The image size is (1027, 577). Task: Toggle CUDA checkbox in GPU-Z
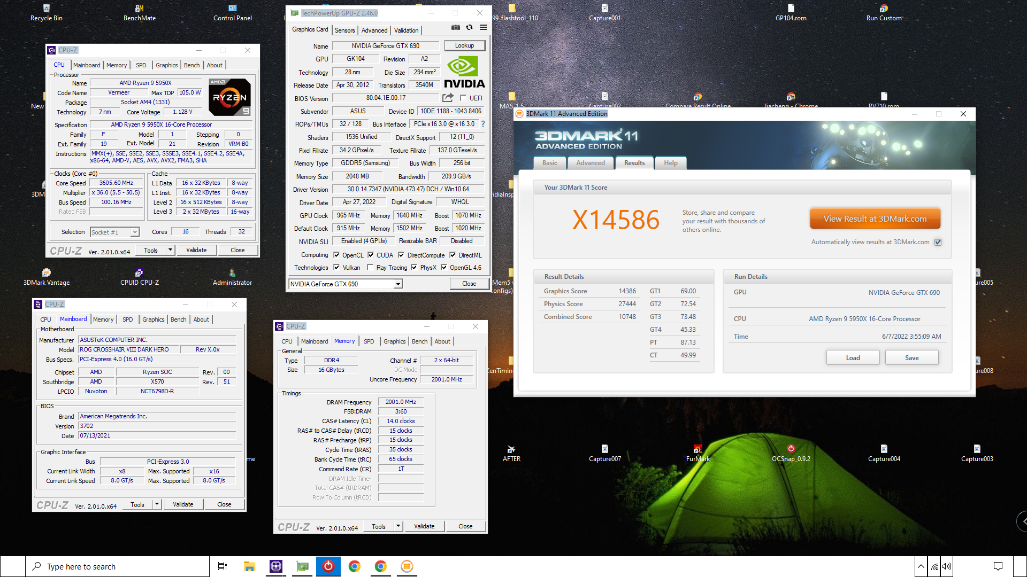(x=370, y=255)
